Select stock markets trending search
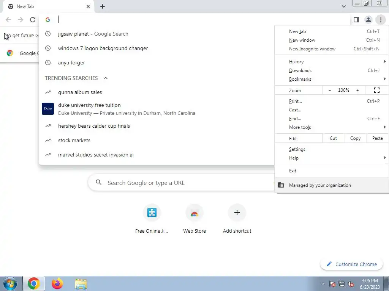The width and height of the screenshot is (389, 291). click(157, 140)
